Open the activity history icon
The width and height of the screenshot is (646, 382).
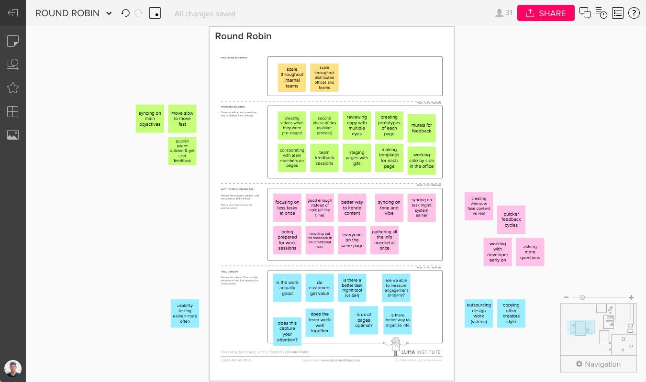coord(601,13)
